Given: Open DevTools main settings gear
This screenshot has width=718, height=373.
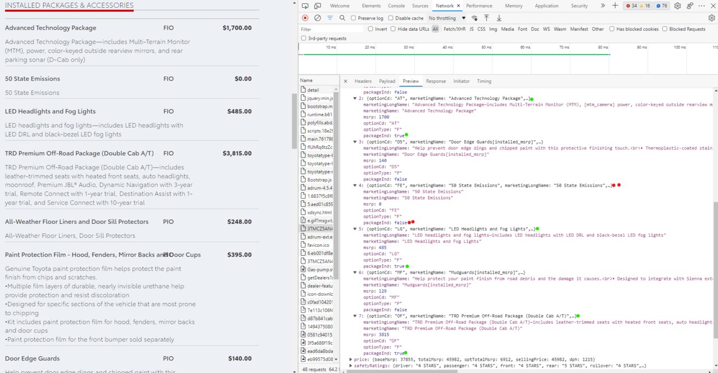Looking at the screenshot, I should [x=678, y=6].
